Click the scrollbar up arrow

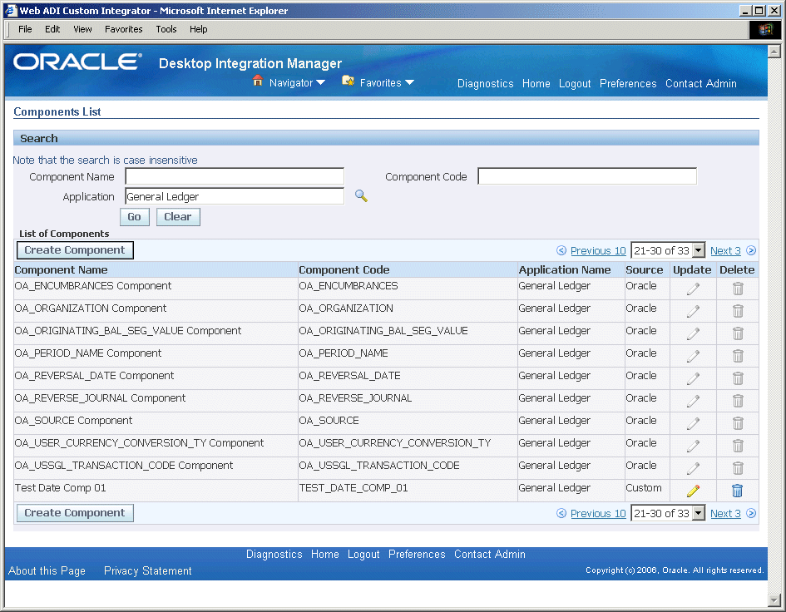click(774, 51)
